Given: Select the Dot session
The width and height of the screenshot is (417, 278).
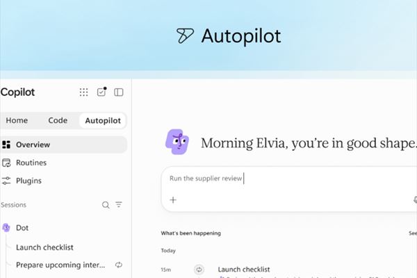Looking at the screenshot, I should (x=63, y=228).
